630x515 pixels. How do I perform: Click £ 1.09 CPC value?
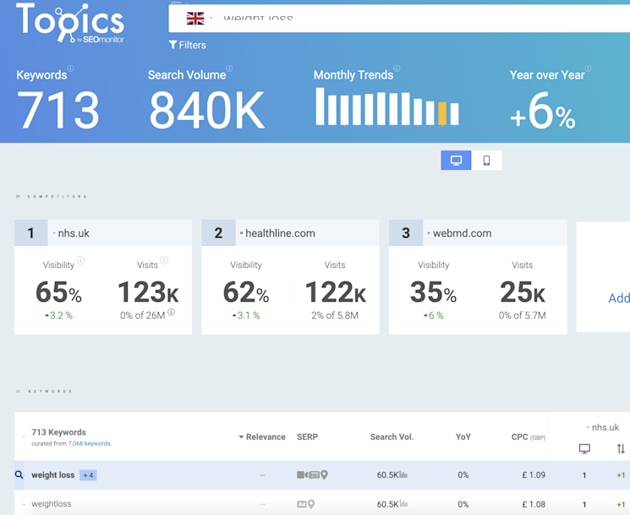point(534,474)
